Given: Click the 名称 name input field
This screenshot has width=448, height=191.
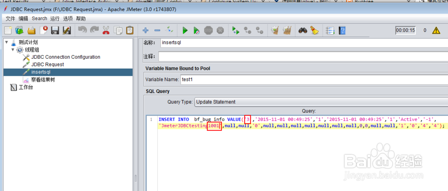Looking at the screenshot, I should 304,43.
